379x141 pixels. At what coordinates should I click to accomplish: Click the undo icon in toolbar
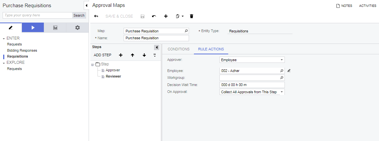pos(154,16)
